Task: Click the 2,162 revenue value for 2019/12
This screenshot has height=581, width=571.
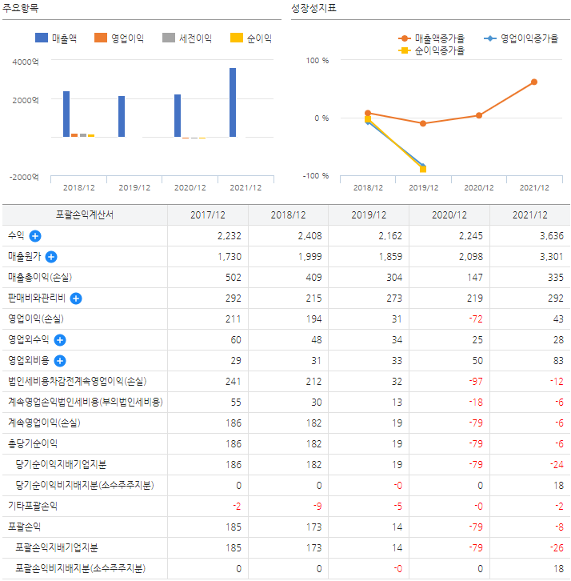Action: point(390,236)
